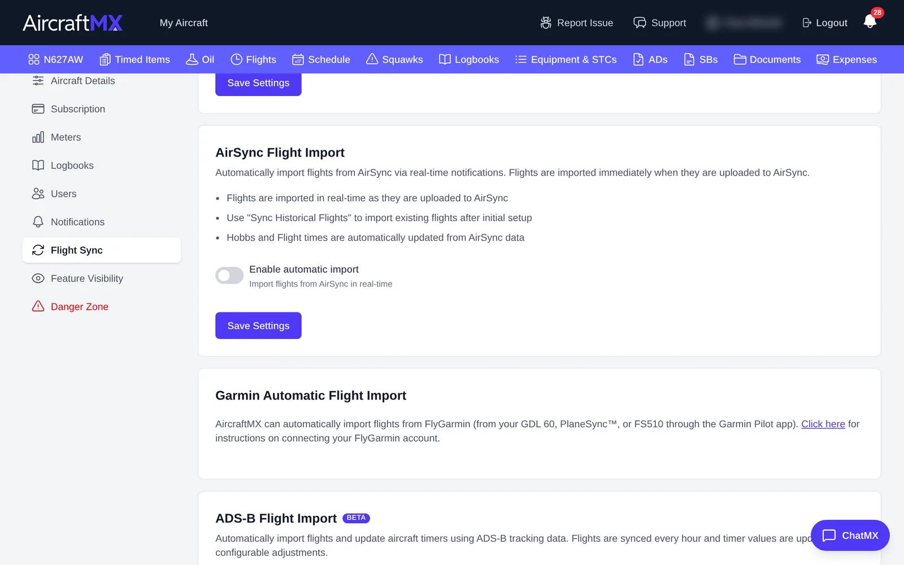
Task: Select Aircraft Details in sidebar
Action: 102,81
